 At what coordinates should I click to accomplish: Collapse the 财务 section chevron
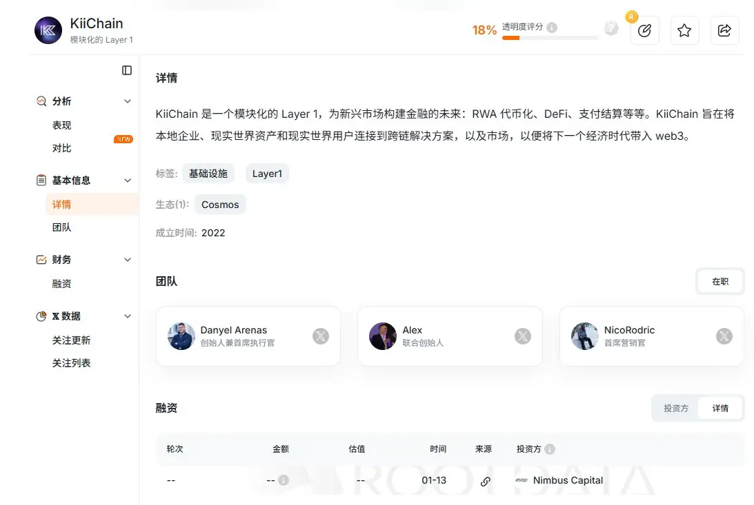[x=128, y=260]
